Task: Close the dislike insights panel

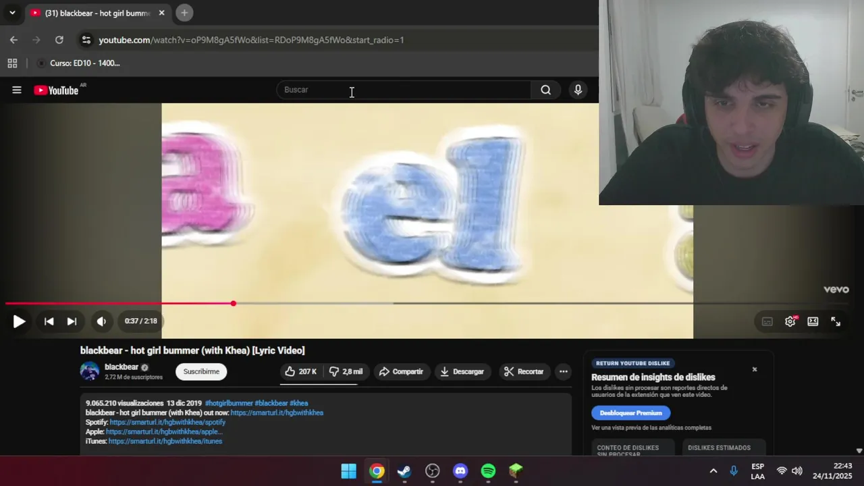Action: pyautogui.click(x=755, y=369)
